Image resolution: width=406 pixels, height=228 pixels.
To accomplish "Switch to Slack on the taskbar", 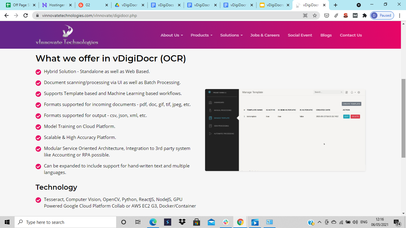I will pos(226,222).
